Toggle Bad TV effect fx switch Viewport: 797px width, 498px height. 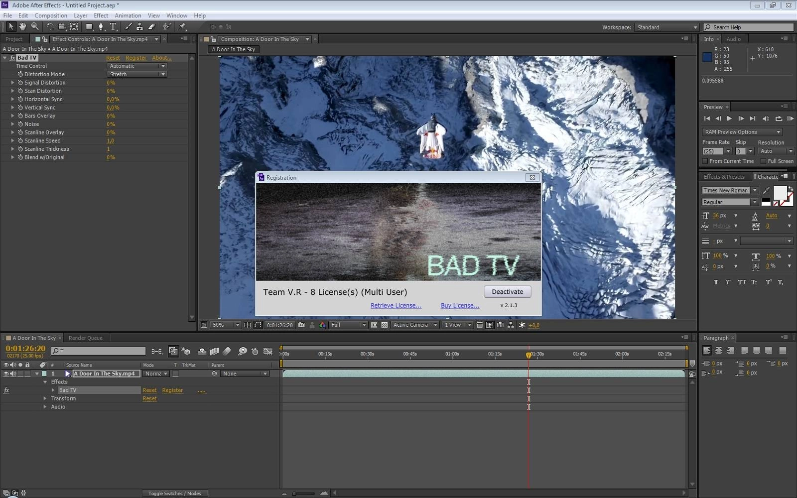(6, 390)
